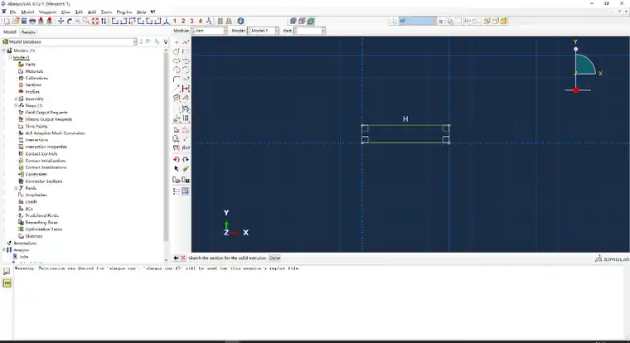Apply view number 1
This screenshot has width=630, height=343.
tap(175, 21)
